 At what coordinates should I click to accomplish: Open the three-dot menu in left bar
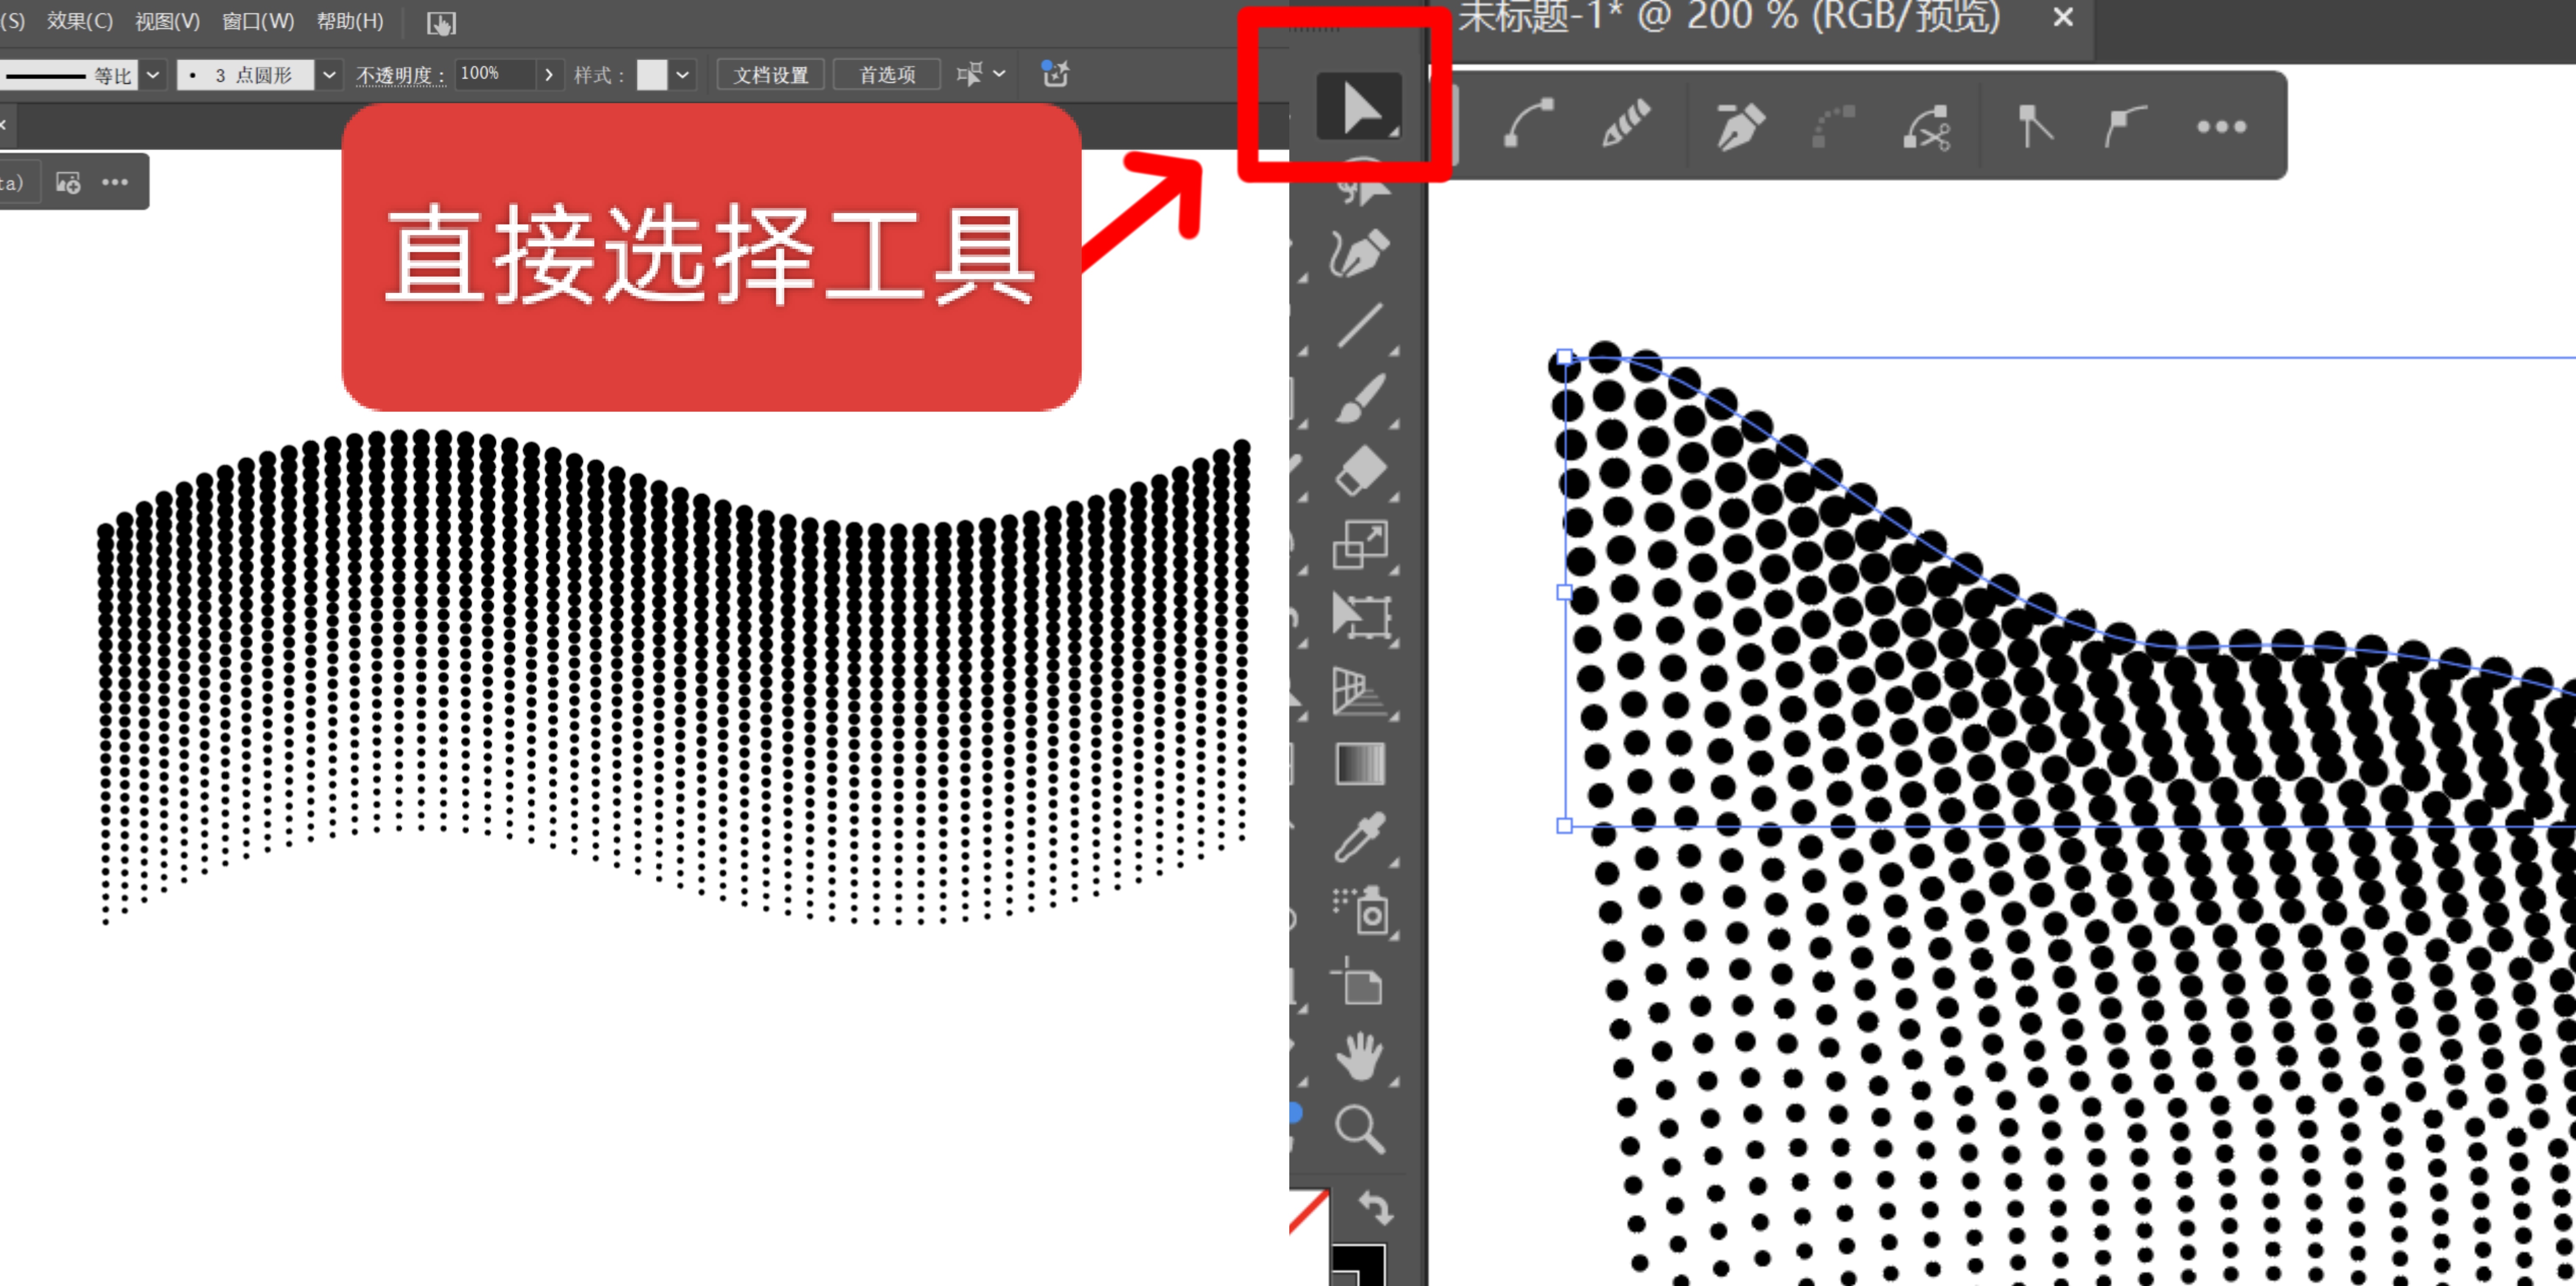point(115,182)
